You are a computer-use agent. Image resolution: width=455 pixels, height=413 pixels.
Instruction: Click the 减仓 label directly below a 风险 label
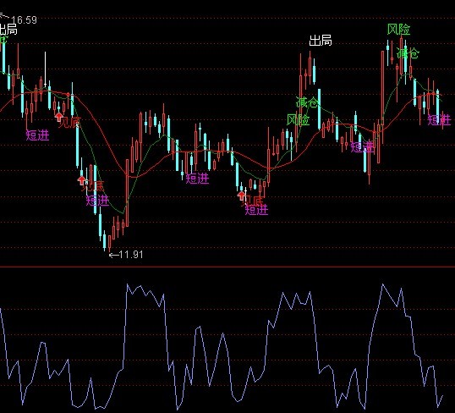click(408, 53)
